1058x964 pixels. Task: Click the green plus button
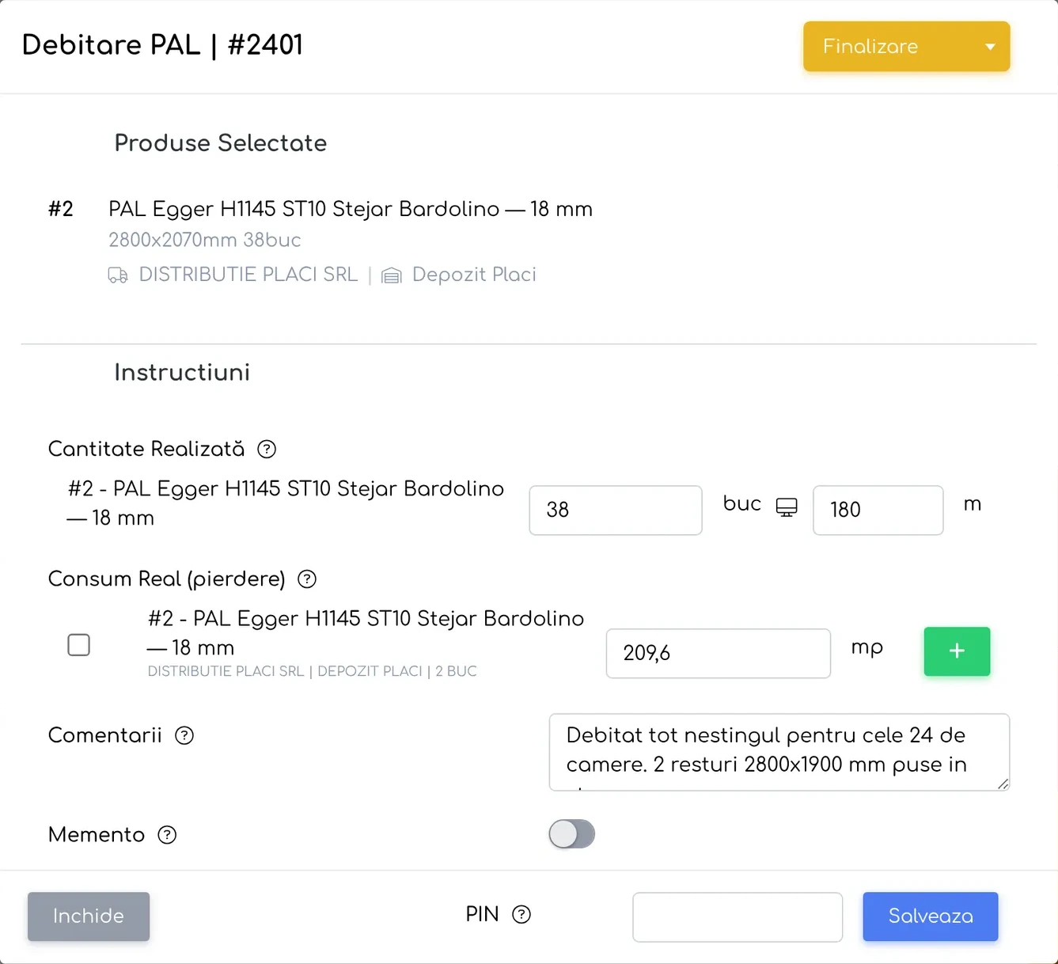point(957,651)
